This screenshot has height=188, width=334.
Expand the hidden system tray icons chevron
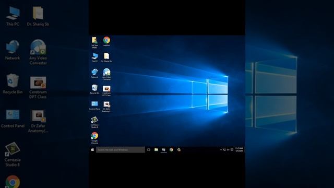tap(221, 150)
